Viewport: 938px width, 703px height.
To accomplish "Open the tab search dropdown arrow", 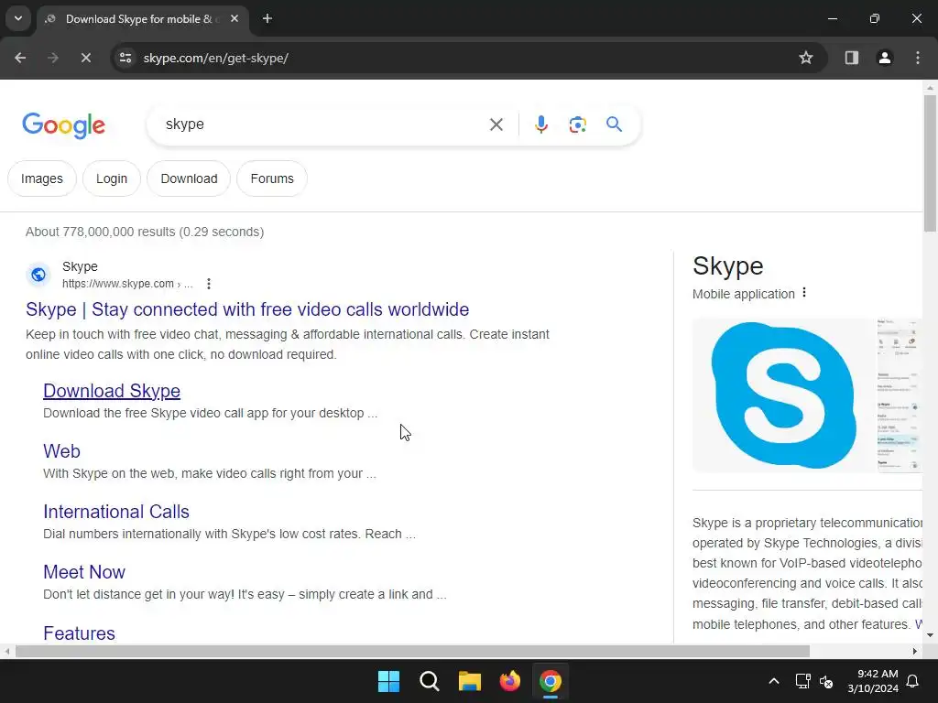I will click(18, 18).
